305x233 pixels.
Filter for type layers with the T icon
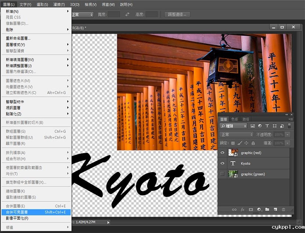click(x=267, y=126)
